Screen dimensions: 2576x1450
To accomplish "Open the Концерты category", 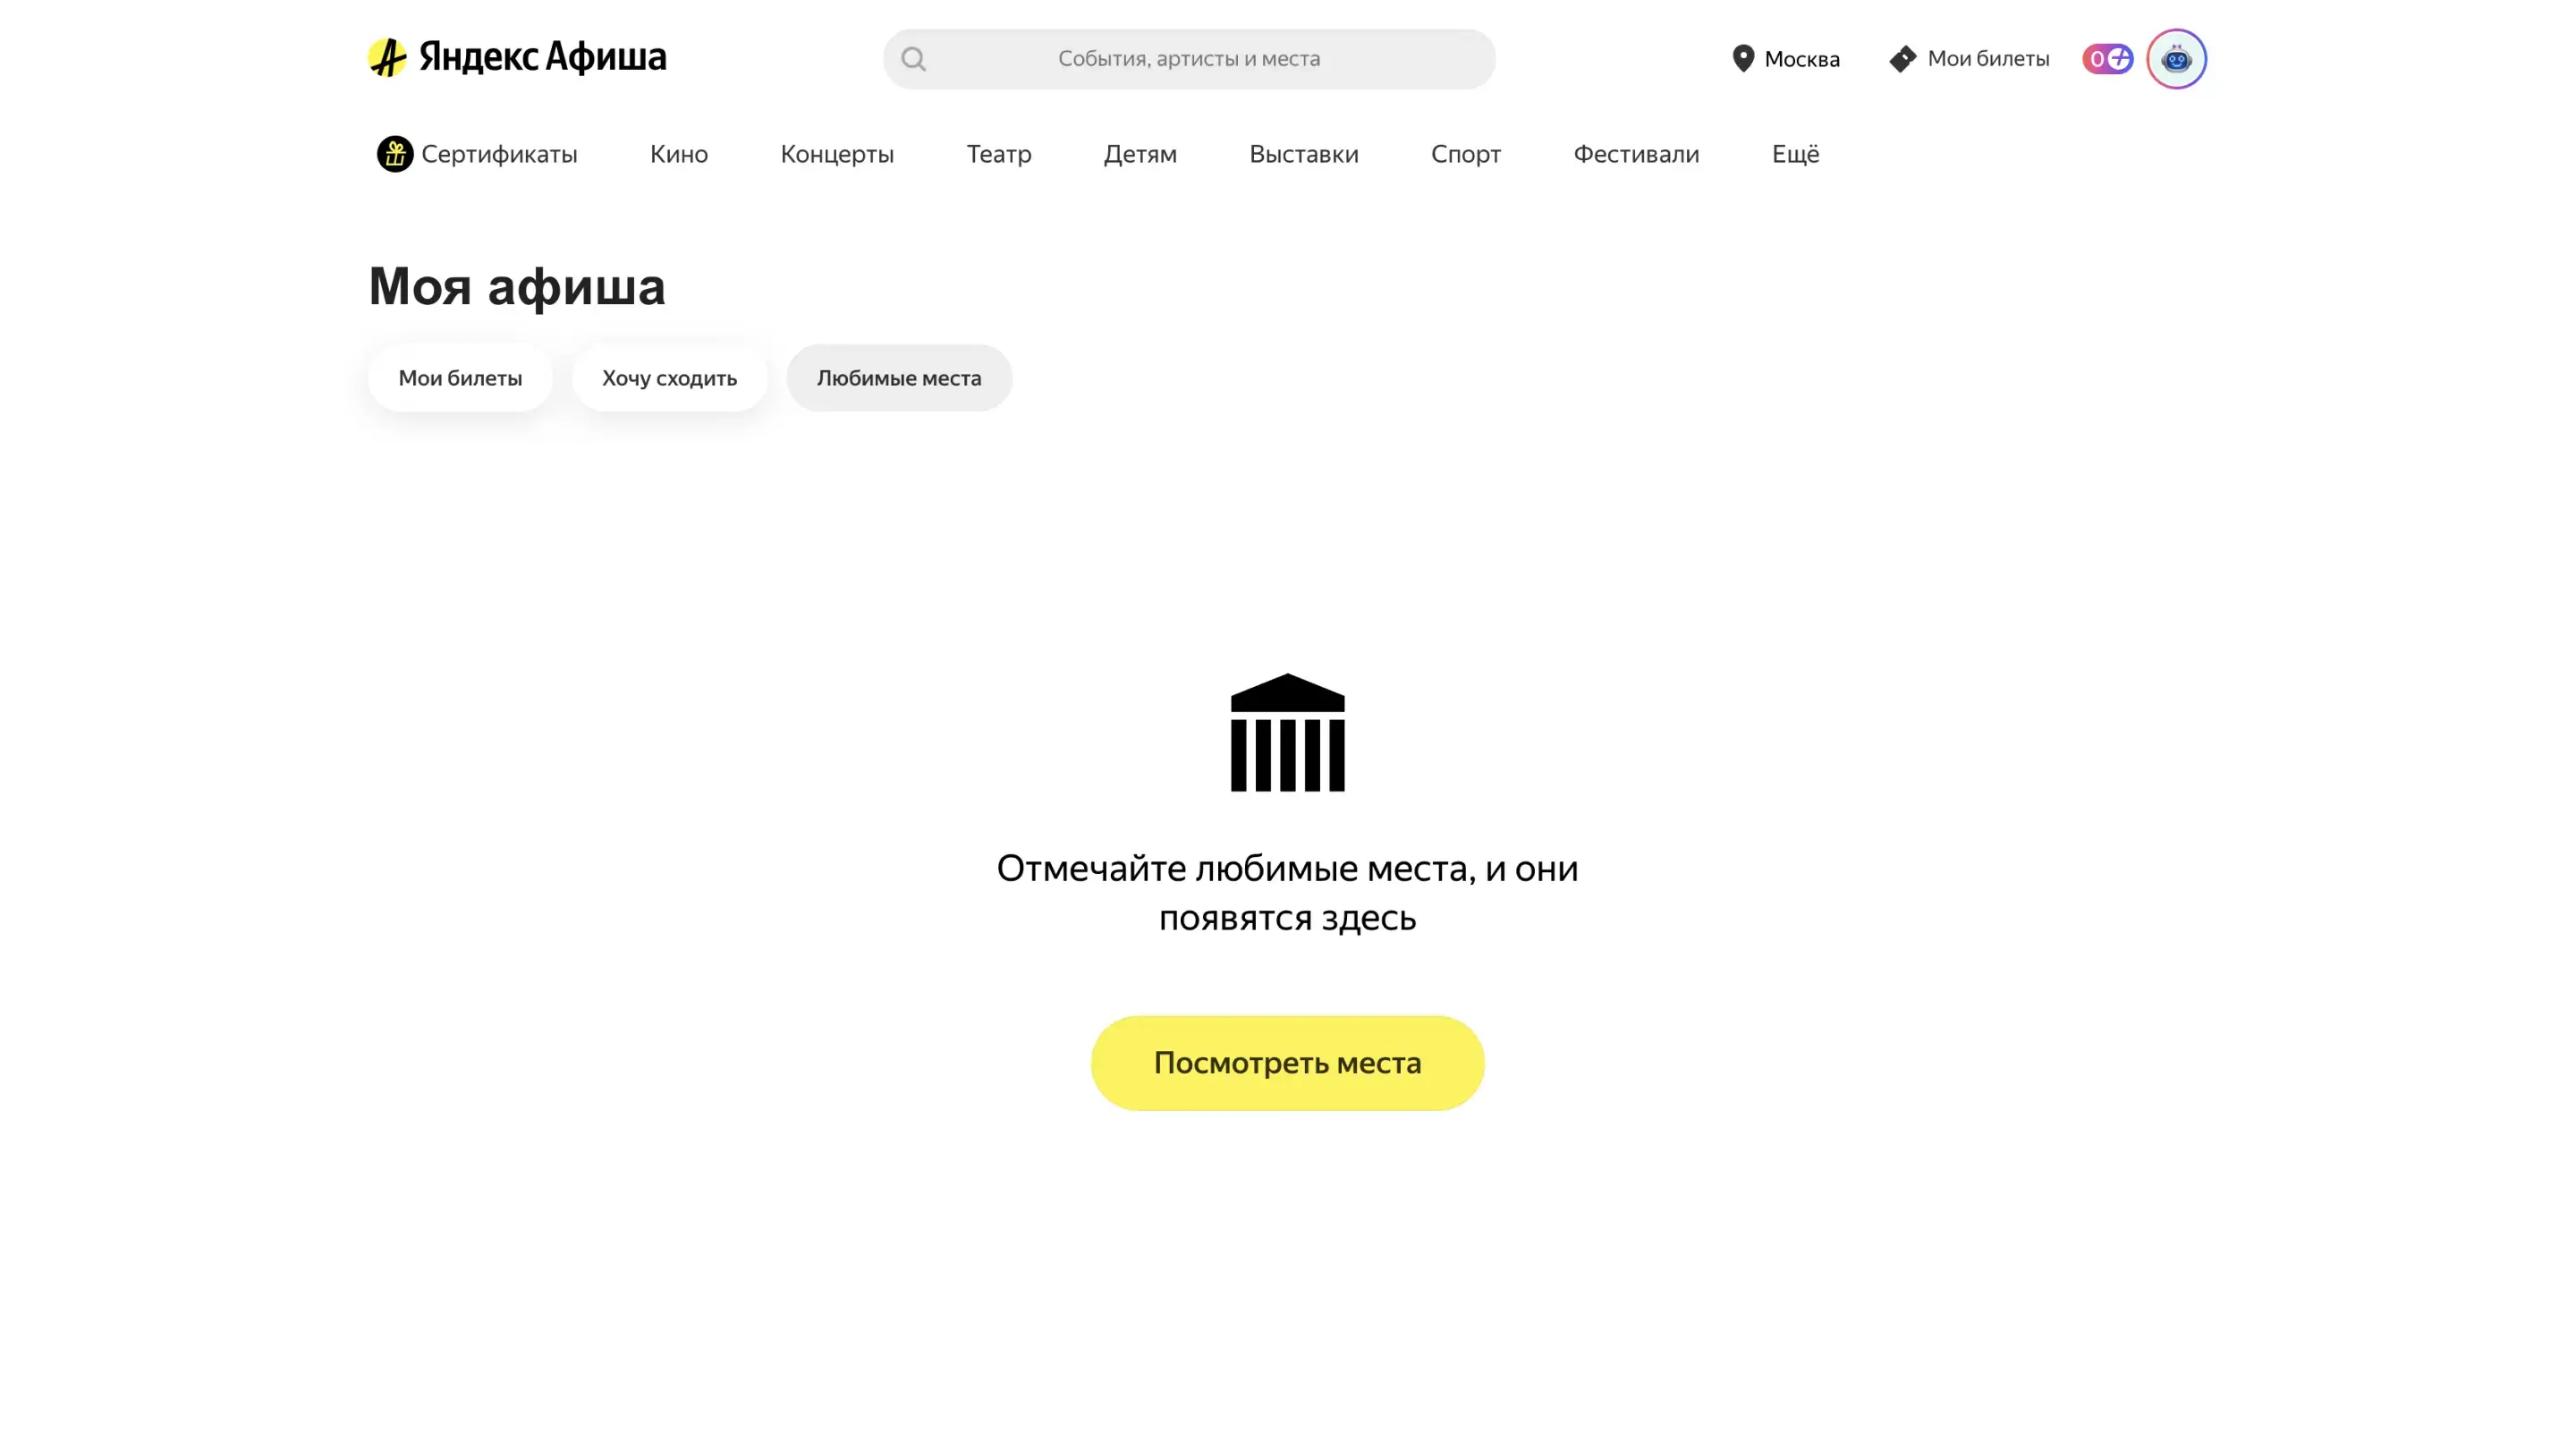I will click(x=836, y=154).
